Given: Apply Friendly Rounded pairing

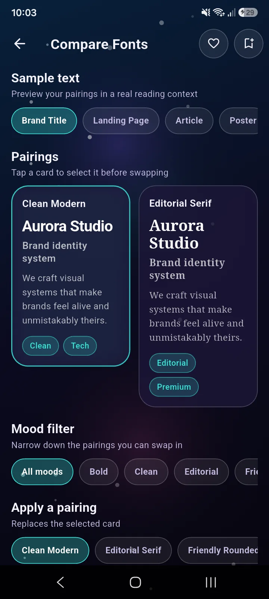Looking at the screenshot, I should point(218,550).
